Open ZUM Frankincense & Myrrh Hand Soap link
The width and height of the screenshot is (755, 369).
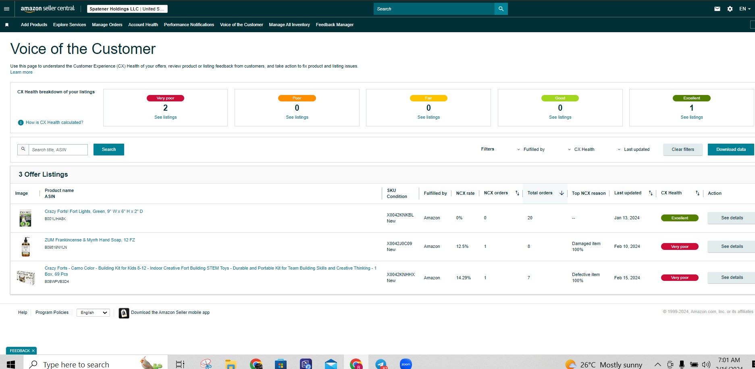pos(89,240)
